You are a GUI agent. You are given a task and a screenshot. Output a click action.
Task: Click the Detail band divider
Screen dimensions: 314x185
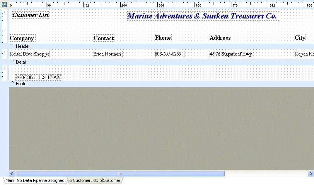[161, 62]
